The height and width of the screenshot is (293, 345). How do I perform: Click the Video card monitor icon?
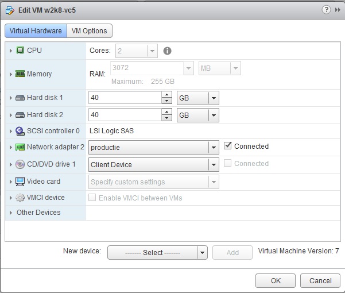[x=20, y=182]
